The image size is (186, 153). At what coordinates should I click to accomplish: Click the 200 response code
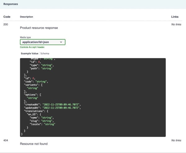[x=6, y=24]
